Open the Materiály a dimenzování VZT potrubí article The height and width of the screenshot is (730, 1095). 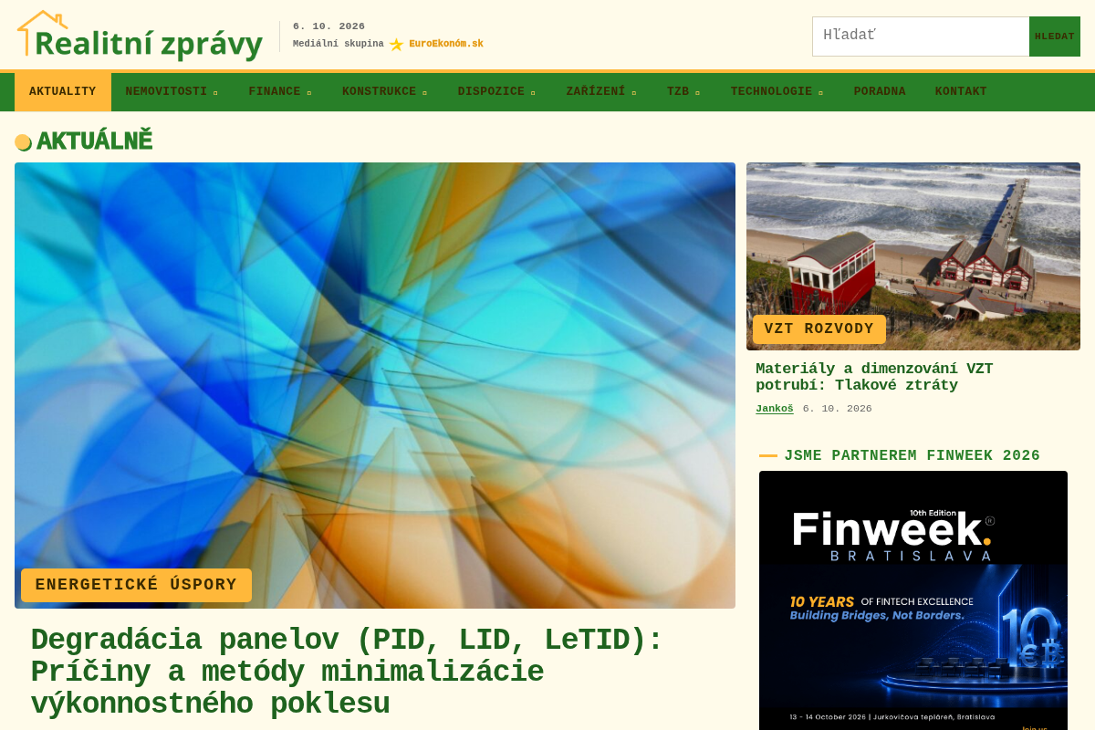(x=874, y=377)
